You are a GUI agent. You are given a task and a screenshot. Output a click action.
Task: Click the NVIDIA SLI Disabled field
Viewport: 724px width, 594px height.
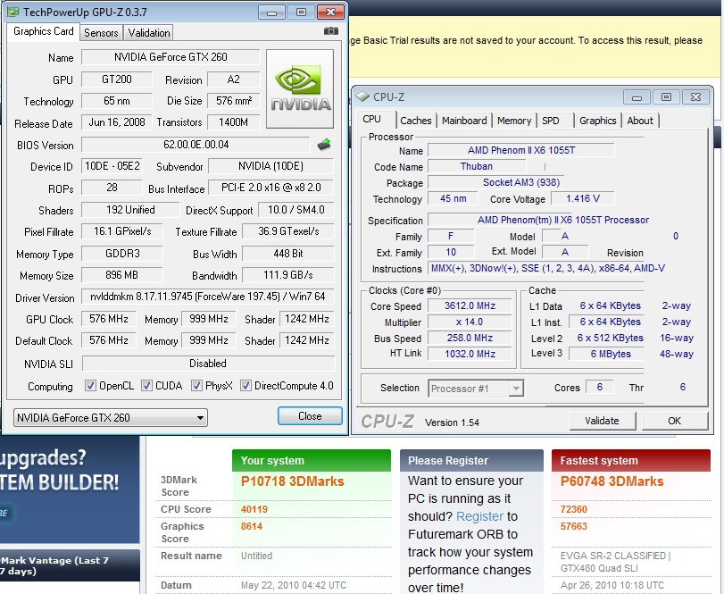(208, 364)
